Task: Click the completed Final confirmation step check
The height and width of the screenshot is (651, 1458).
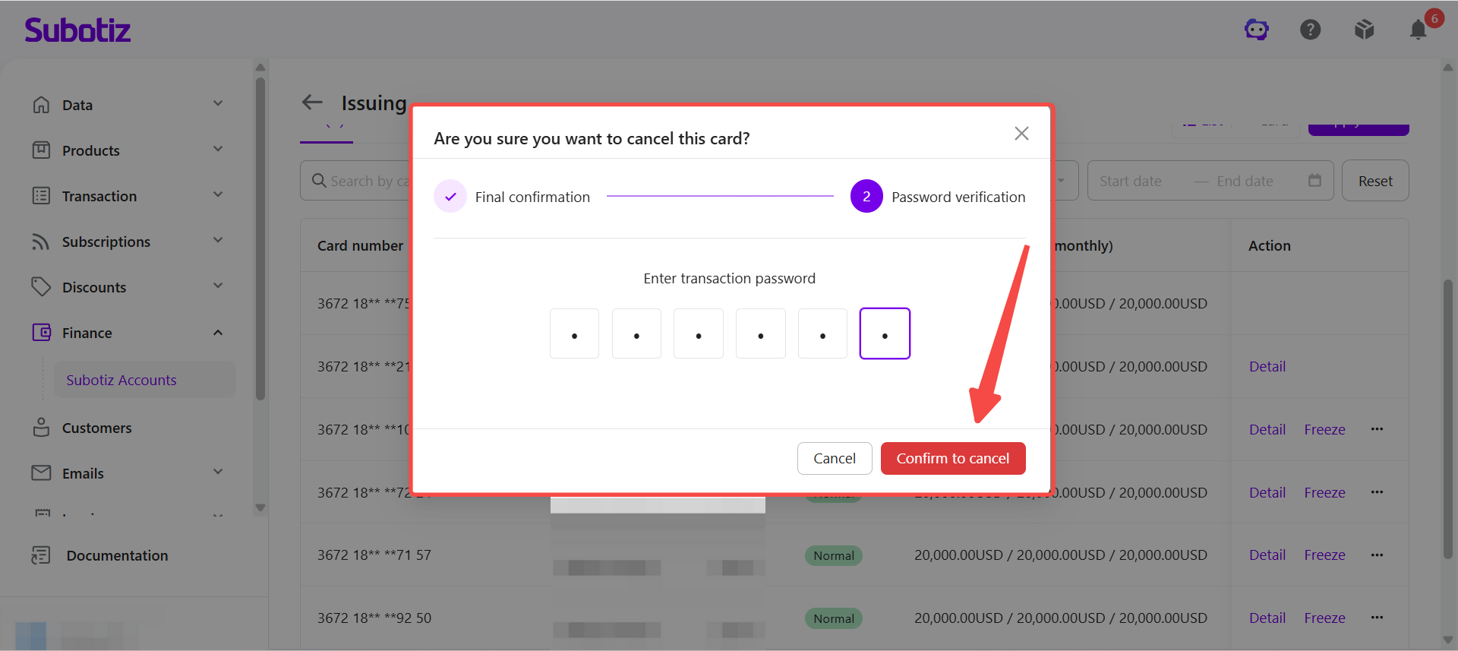Action: [x=450, y=197]
